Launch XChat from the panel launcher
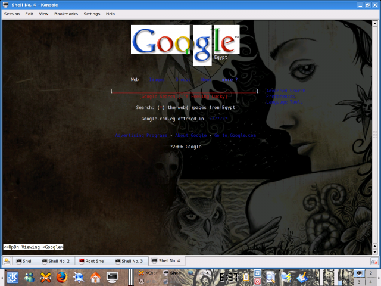 (x=46, y=277)
